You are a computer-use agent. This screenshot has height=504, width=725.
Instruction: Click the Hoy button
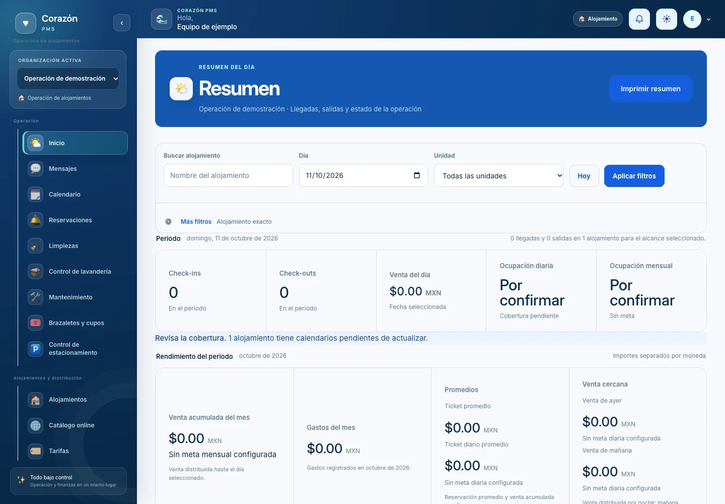(584, 176)
